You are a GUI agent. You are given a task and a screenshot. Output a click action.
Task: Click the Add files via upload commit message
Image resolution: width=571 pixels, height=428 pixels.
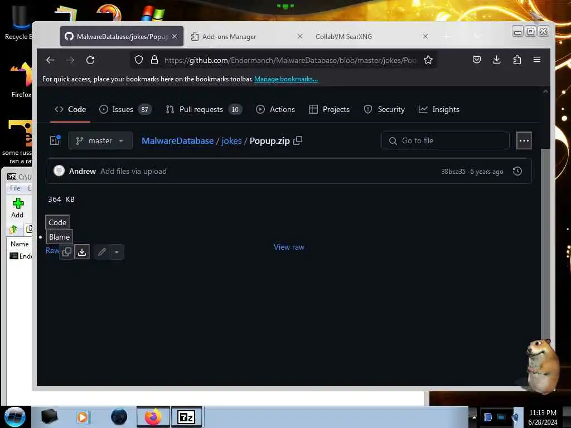click(133, 171)
